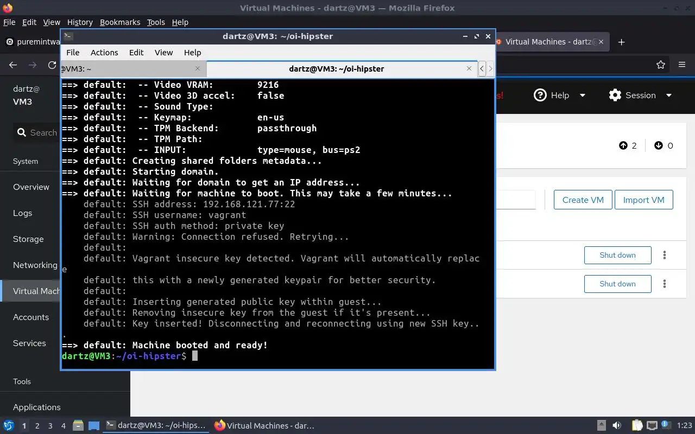Open Firefox Tools menu

click(x=156, y=22)
